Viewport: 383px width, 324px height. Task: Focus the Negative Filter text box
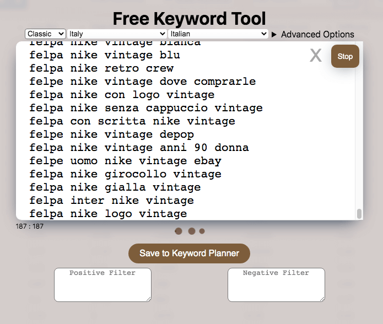click(x=276, y=285)
